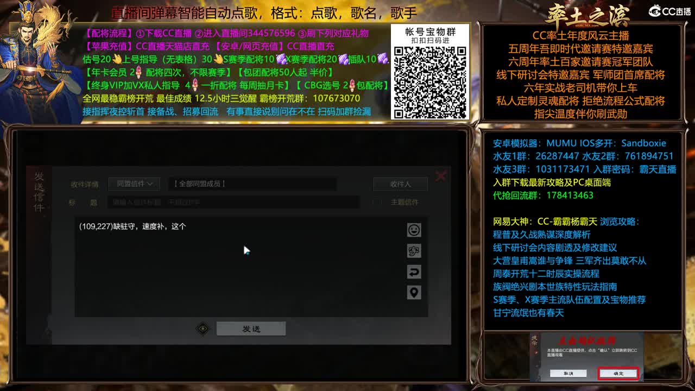Open the 同盟信件 mail type dropdown
Screen dimensions: 695x391
[134, 184]
